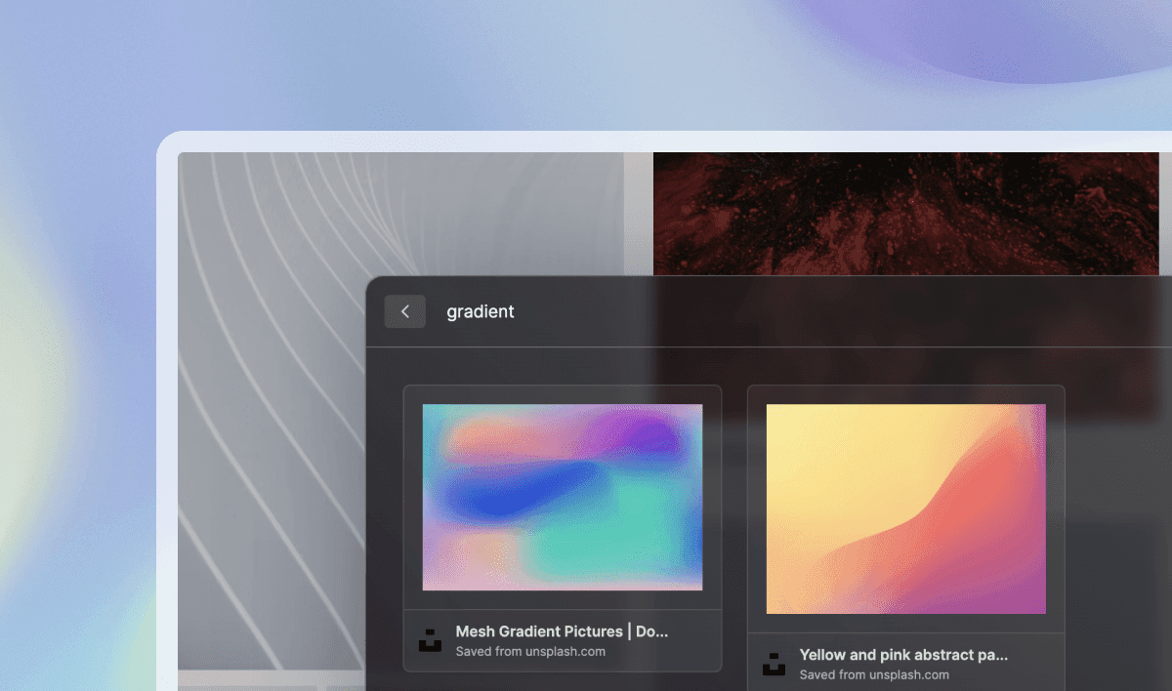1172x691 pixels.
Task: Click "Saved from unsplash.com" under Mesh Gradient Pictures
Action: (x=530, y=651)
